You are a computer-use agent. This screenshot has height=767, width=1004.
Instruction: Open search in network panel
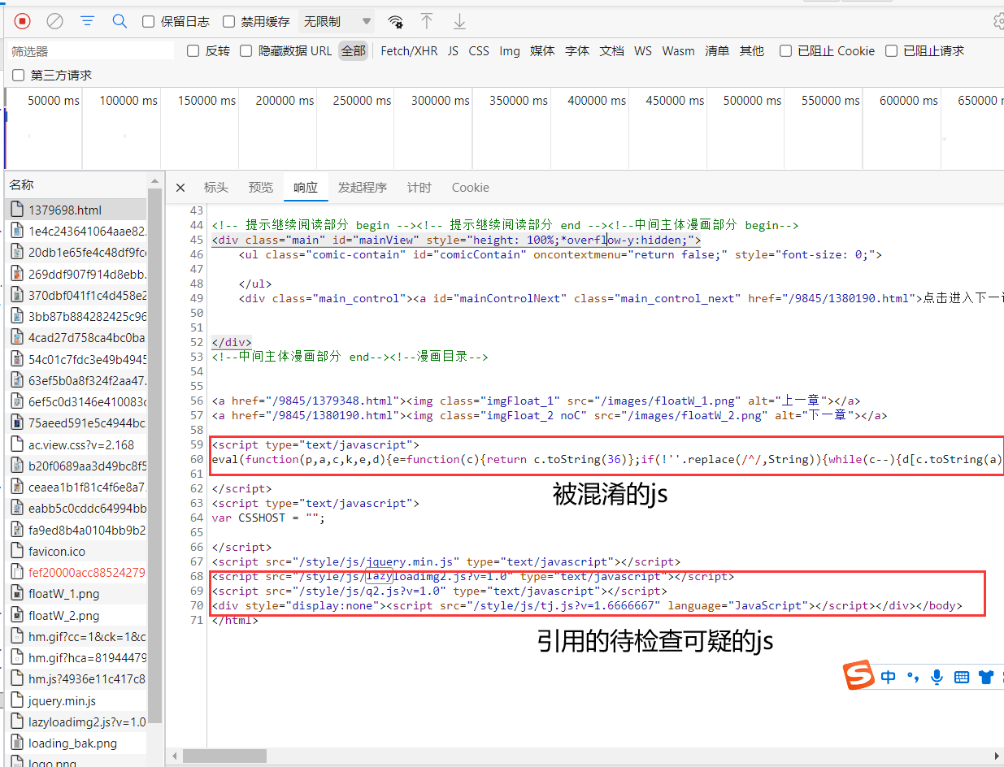coord(120,21)
